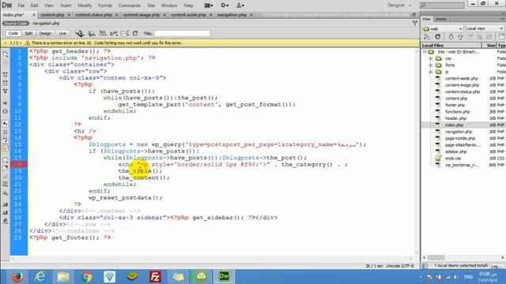The image size is (506, 284).
Task: Click the Size column header
Action: [x=490, y=46]
